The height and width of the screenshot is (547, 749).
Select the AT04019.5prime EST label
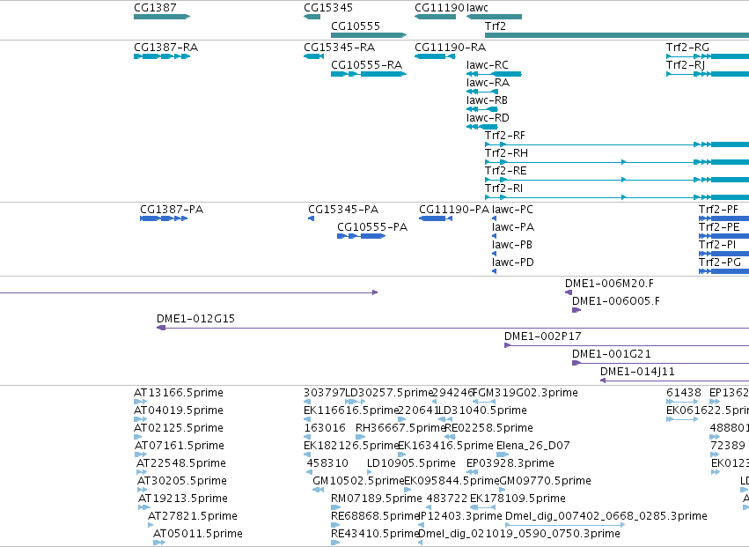[179, 410]
